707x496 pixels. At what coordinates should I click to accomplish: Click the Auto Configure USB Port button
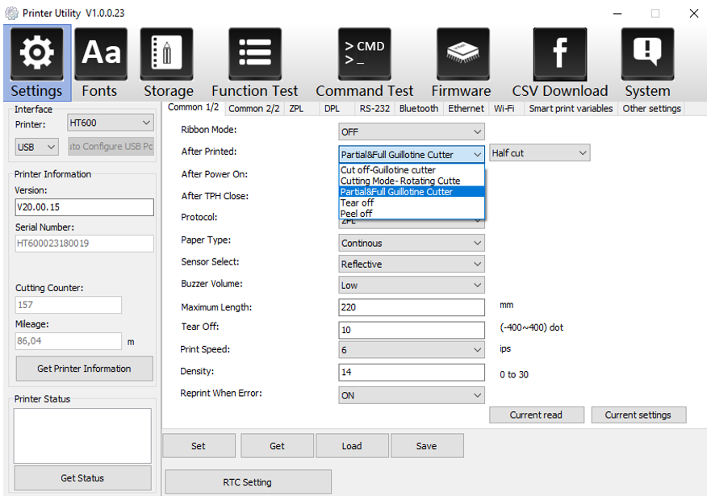(x=111, y=147)
